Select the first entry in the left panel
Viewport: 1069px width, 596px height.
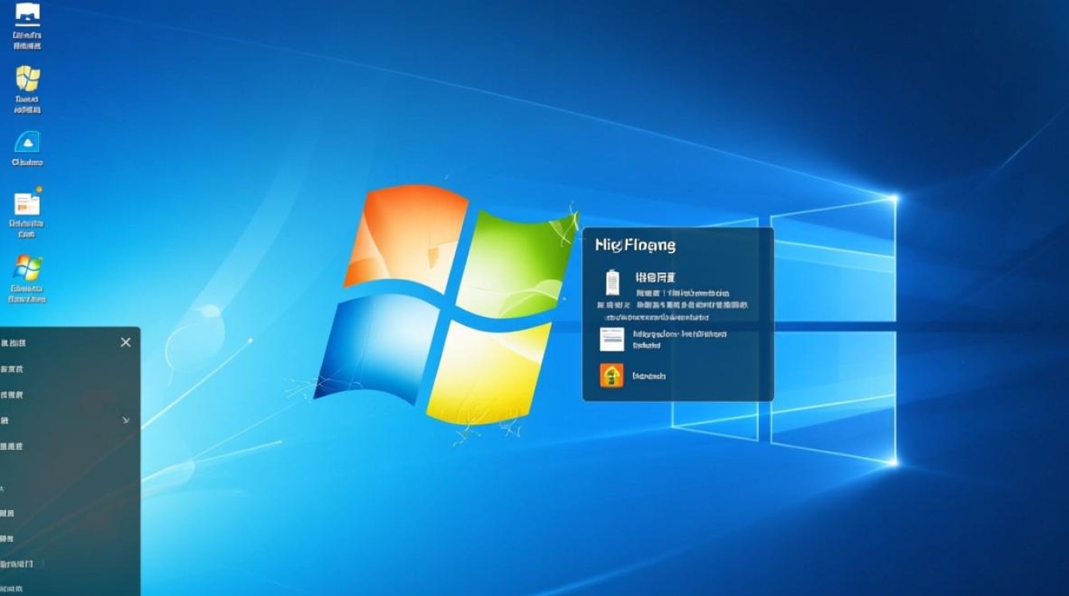[14, 343]
